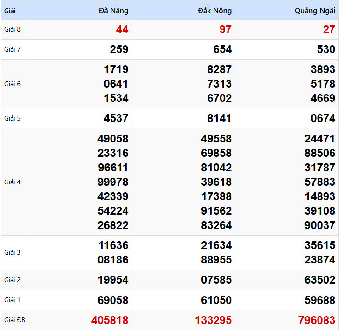Click the number 11636
Viewport: 339px width, 331px height.
point(113,245)
